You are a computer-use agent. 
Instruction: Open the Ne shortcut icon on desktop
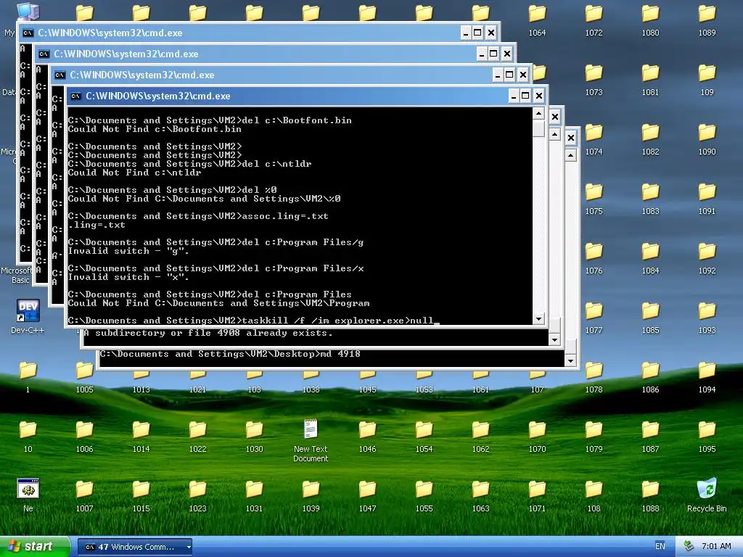pyautogui.click(x=28, y=495)
